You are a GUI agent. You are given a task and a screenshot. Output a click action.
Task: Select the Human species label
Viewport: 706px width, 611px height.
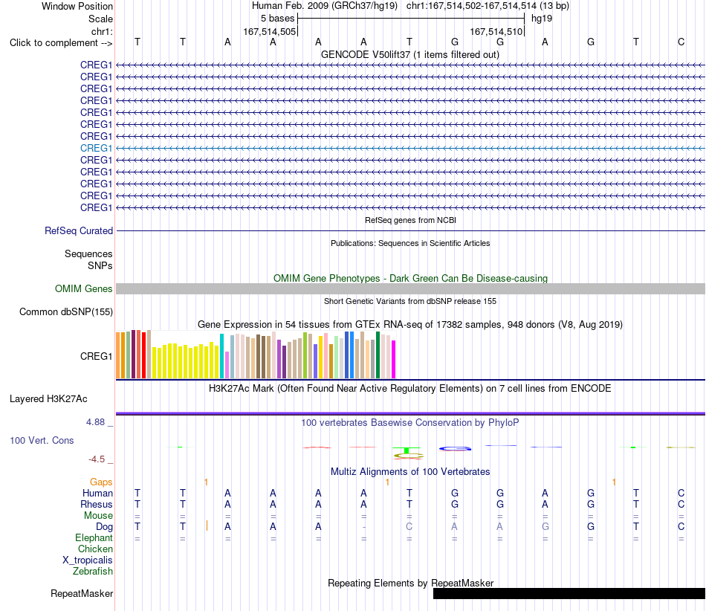97,493
